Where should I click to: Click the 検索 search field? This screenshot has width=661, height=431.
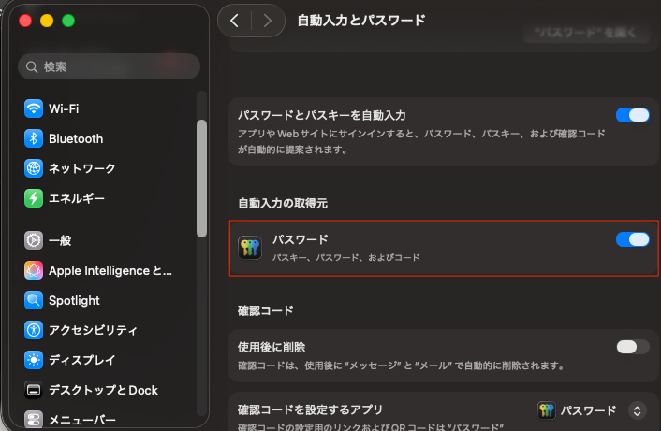[x=109, y=66]
